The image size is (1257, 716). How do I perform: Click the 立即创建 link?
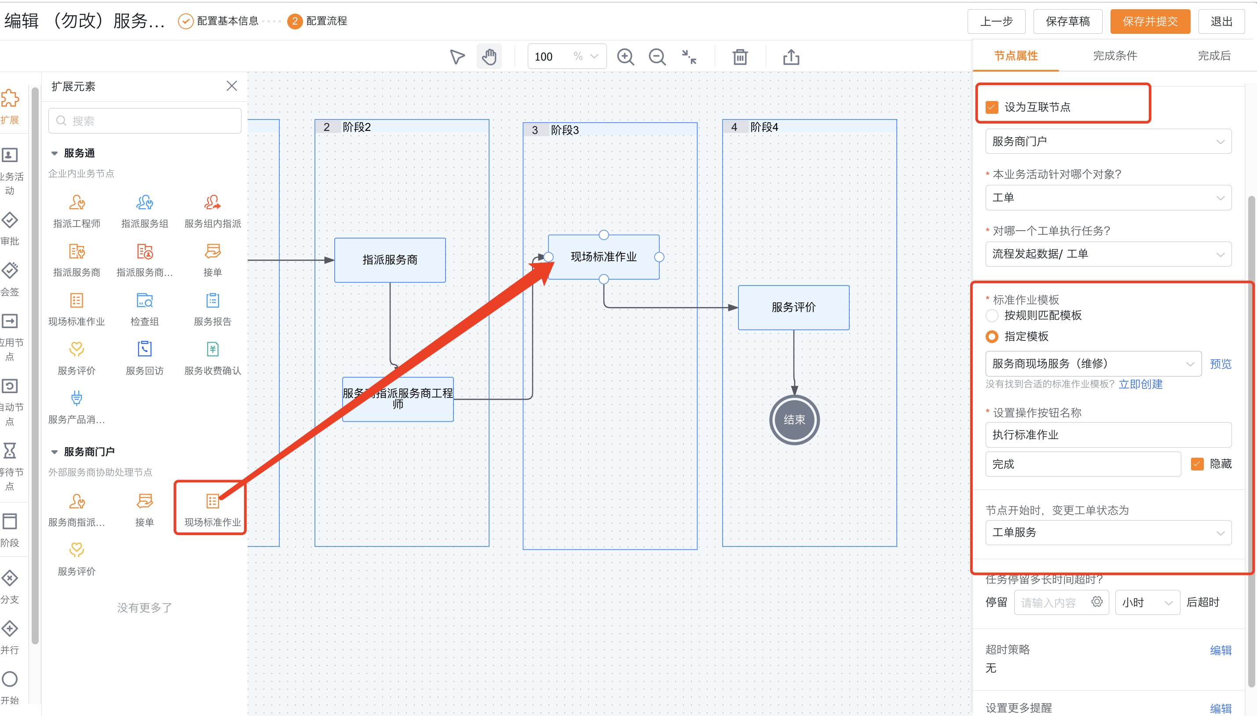1140,384
